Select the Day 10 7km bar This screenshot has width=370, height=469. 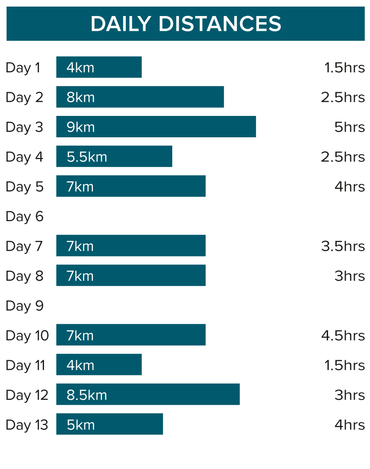131,335
